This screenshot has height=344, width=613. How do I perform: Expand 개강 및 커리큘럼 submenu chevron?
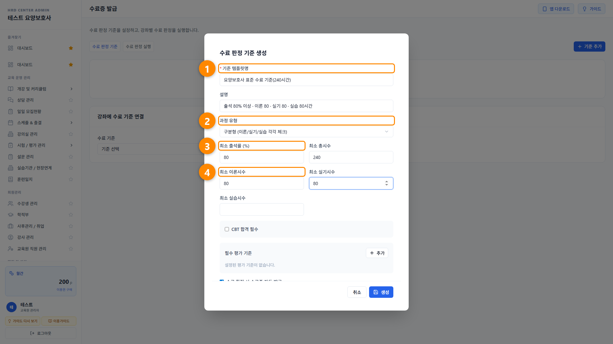coord(72,89)
